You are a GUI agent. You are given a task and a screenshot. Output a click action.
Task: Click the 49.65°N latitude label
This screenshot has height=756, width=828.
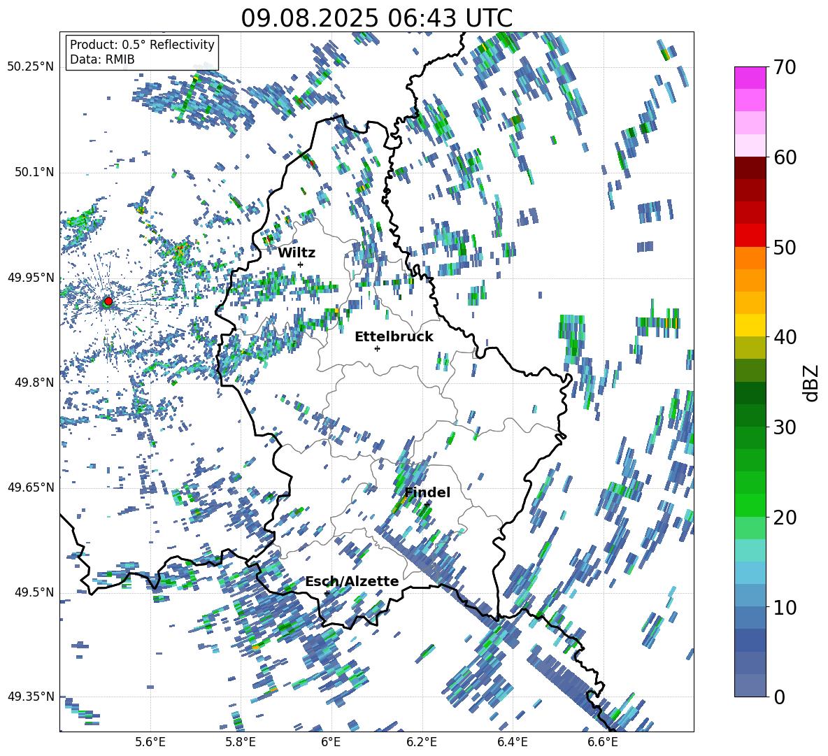(31, 487)
